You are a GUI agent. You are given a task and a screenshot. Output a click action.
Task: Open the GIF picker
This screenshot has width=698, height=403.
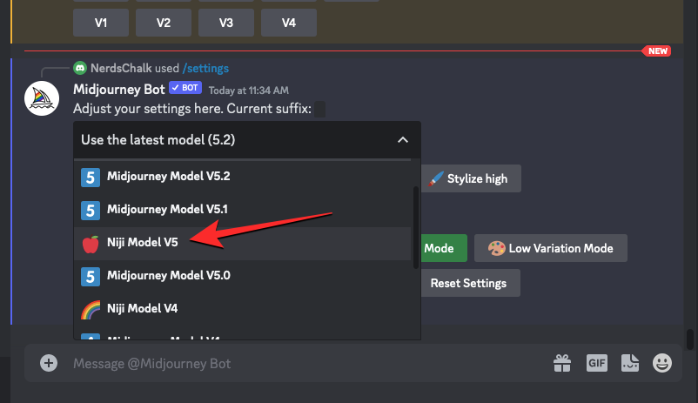point(596,363)
